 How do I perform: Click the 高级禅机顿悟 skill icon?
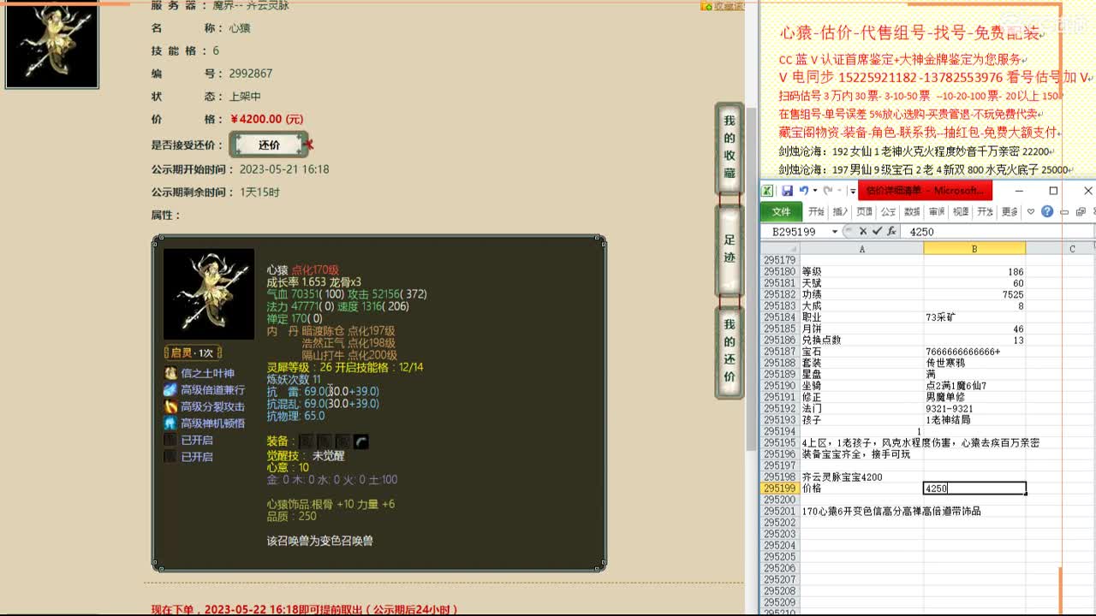170,423
